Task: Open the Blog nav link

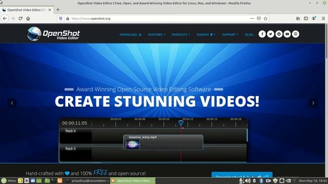Action: [249, 34]
